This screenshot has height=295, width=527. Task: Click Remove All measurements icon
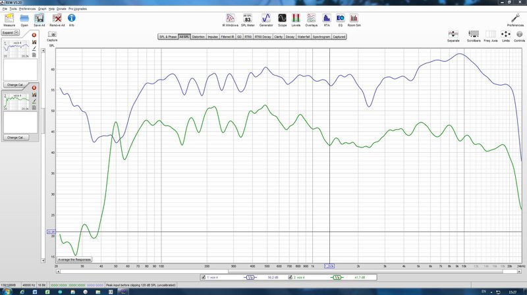57,20
